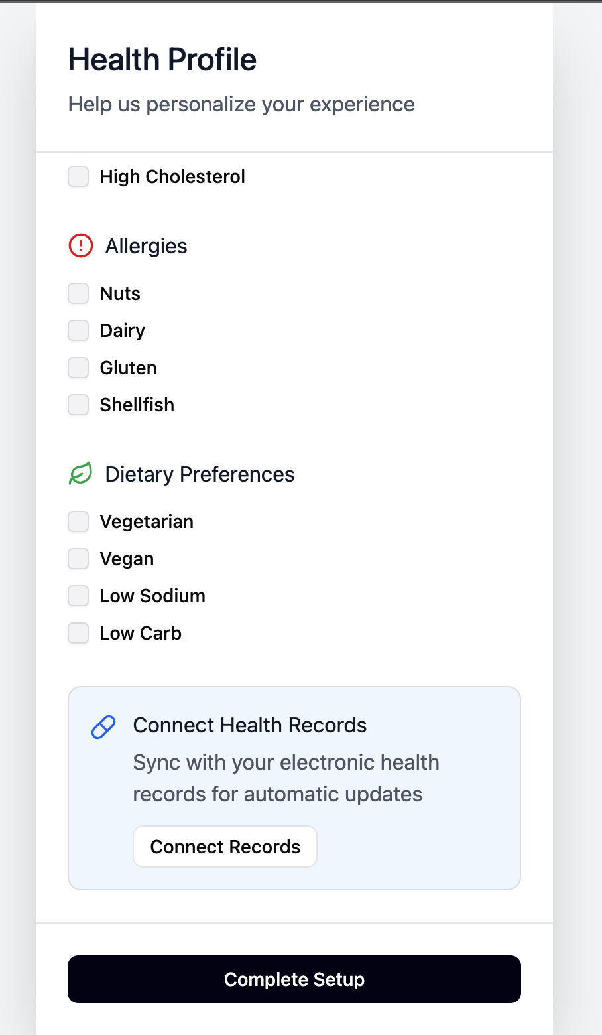The image size is (602, 1035).
Task: Click the blue pill Health Records icon
Action: 103,727
